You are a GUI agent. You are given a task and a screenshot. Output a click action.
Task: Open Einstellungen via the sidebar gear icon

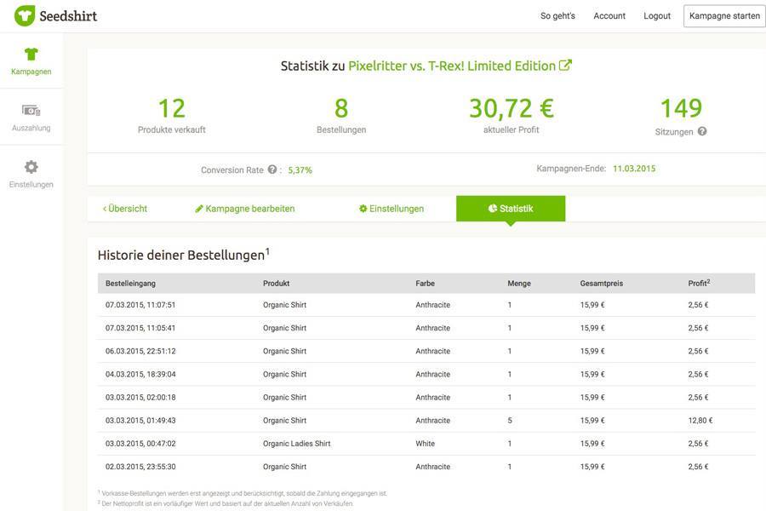coord(31,167)
